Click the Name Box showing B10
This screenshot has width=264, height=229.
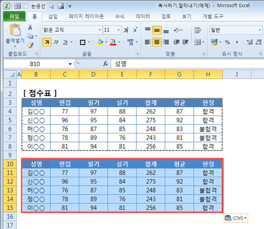35,64
